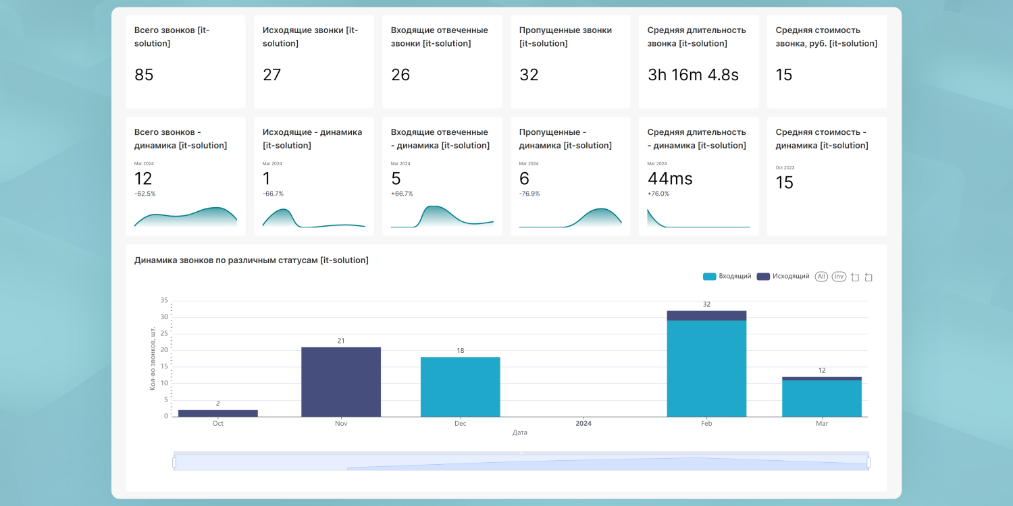Click the March bar's incoming segment

[822, 399]
